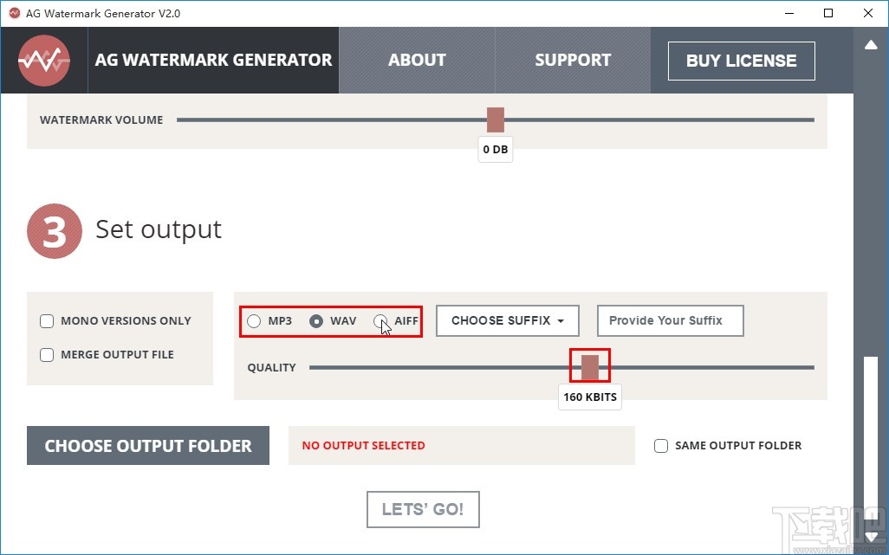Enable MONO VERSIONS ONLY checkbox
889x555 pixels.
[47, 321]
